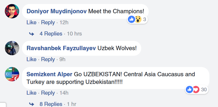Open Semizkent Alper's name link
The image size is (218, 107).
49,74
